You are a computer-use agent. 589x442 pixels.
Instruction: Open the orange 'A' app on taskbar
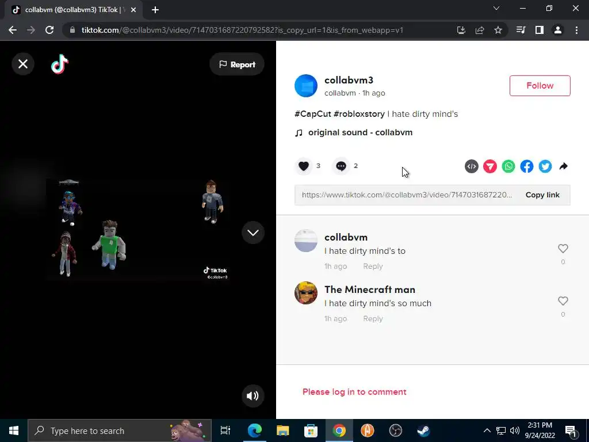click(x=367, y=430)
